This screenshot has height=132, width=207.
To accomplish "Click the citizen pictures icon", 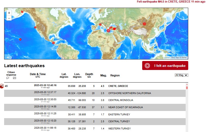I will [15, 78].
